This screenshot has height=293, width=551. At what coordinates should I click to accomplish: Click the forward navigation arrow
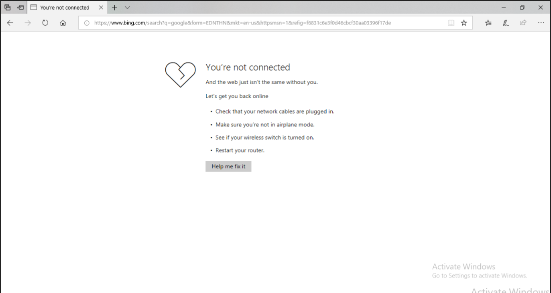pos(28,22)
